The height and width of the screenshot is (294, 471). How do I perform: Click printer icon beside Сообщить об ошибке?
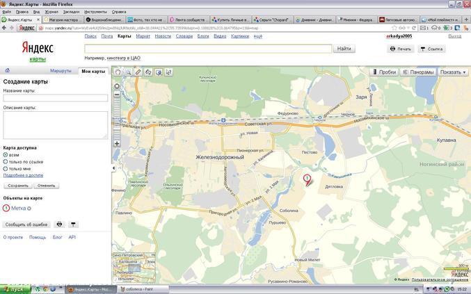59,224
